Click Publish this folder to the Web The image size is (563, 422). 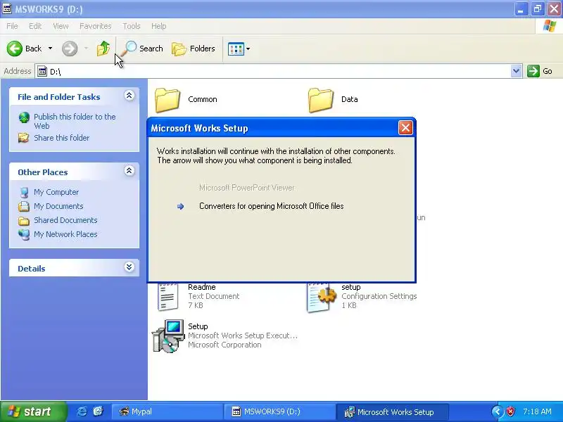pos(75,121)
